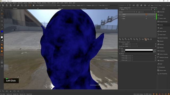This screenshot has width=170, height=95.
Task: Select the Color layer row
Action: point(137,16)
